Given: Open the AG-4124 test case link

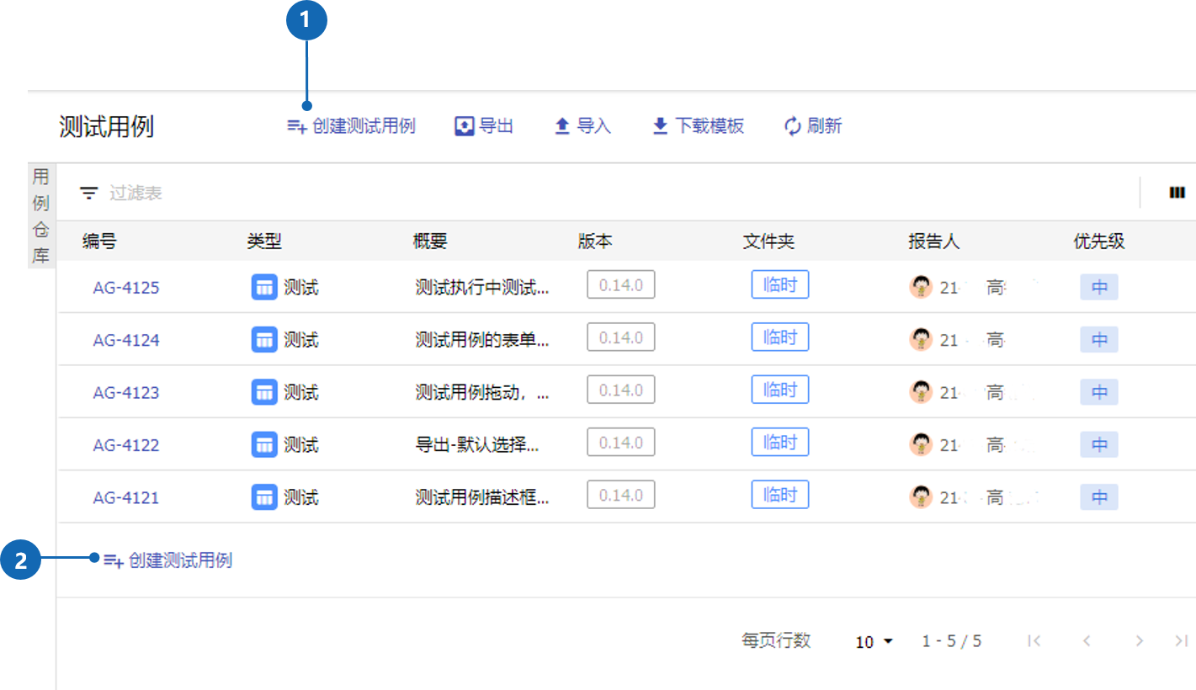Looking at the screenshot, I should (126, 340).
